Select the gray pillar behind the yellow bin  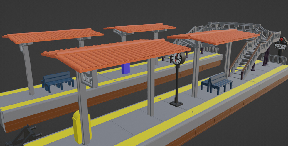[x=84, y=111]
